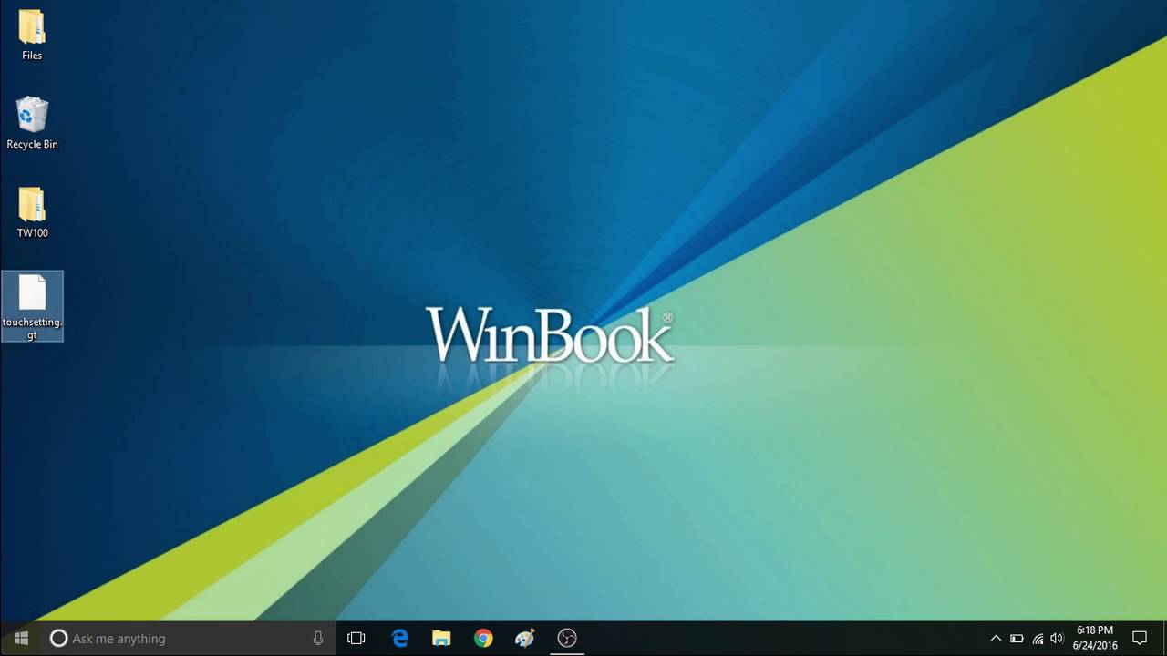Open the clock showing 6:18 PM

1095,638
